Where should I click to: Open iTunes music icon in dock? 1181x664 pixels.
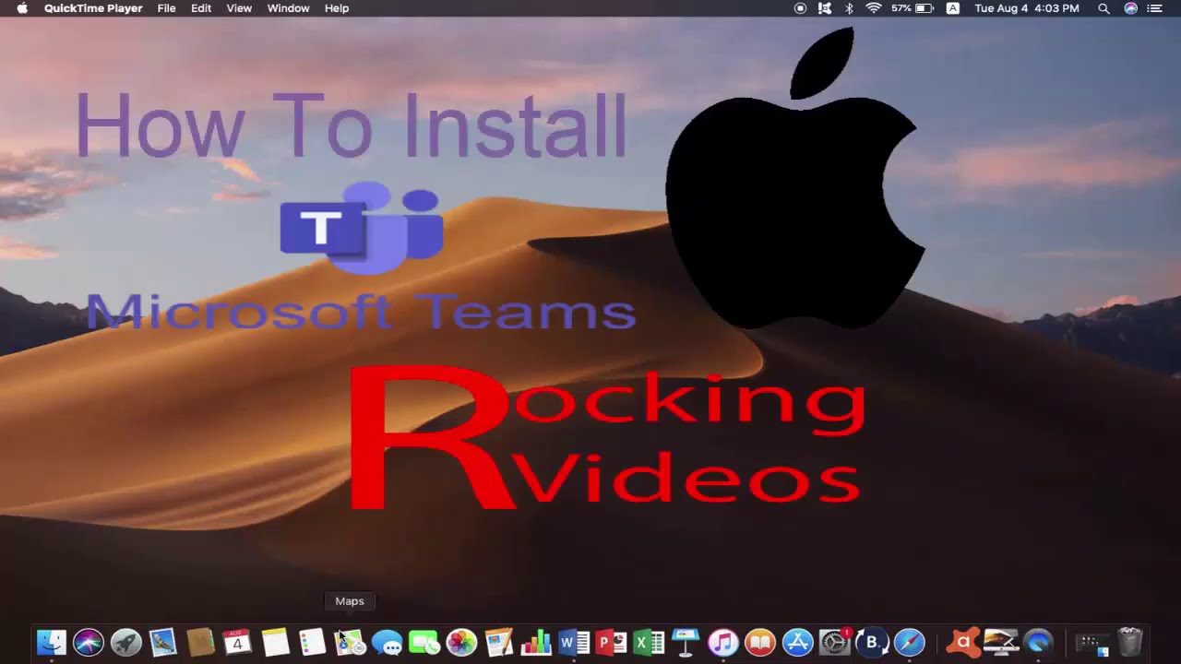[x=723, y=642]
